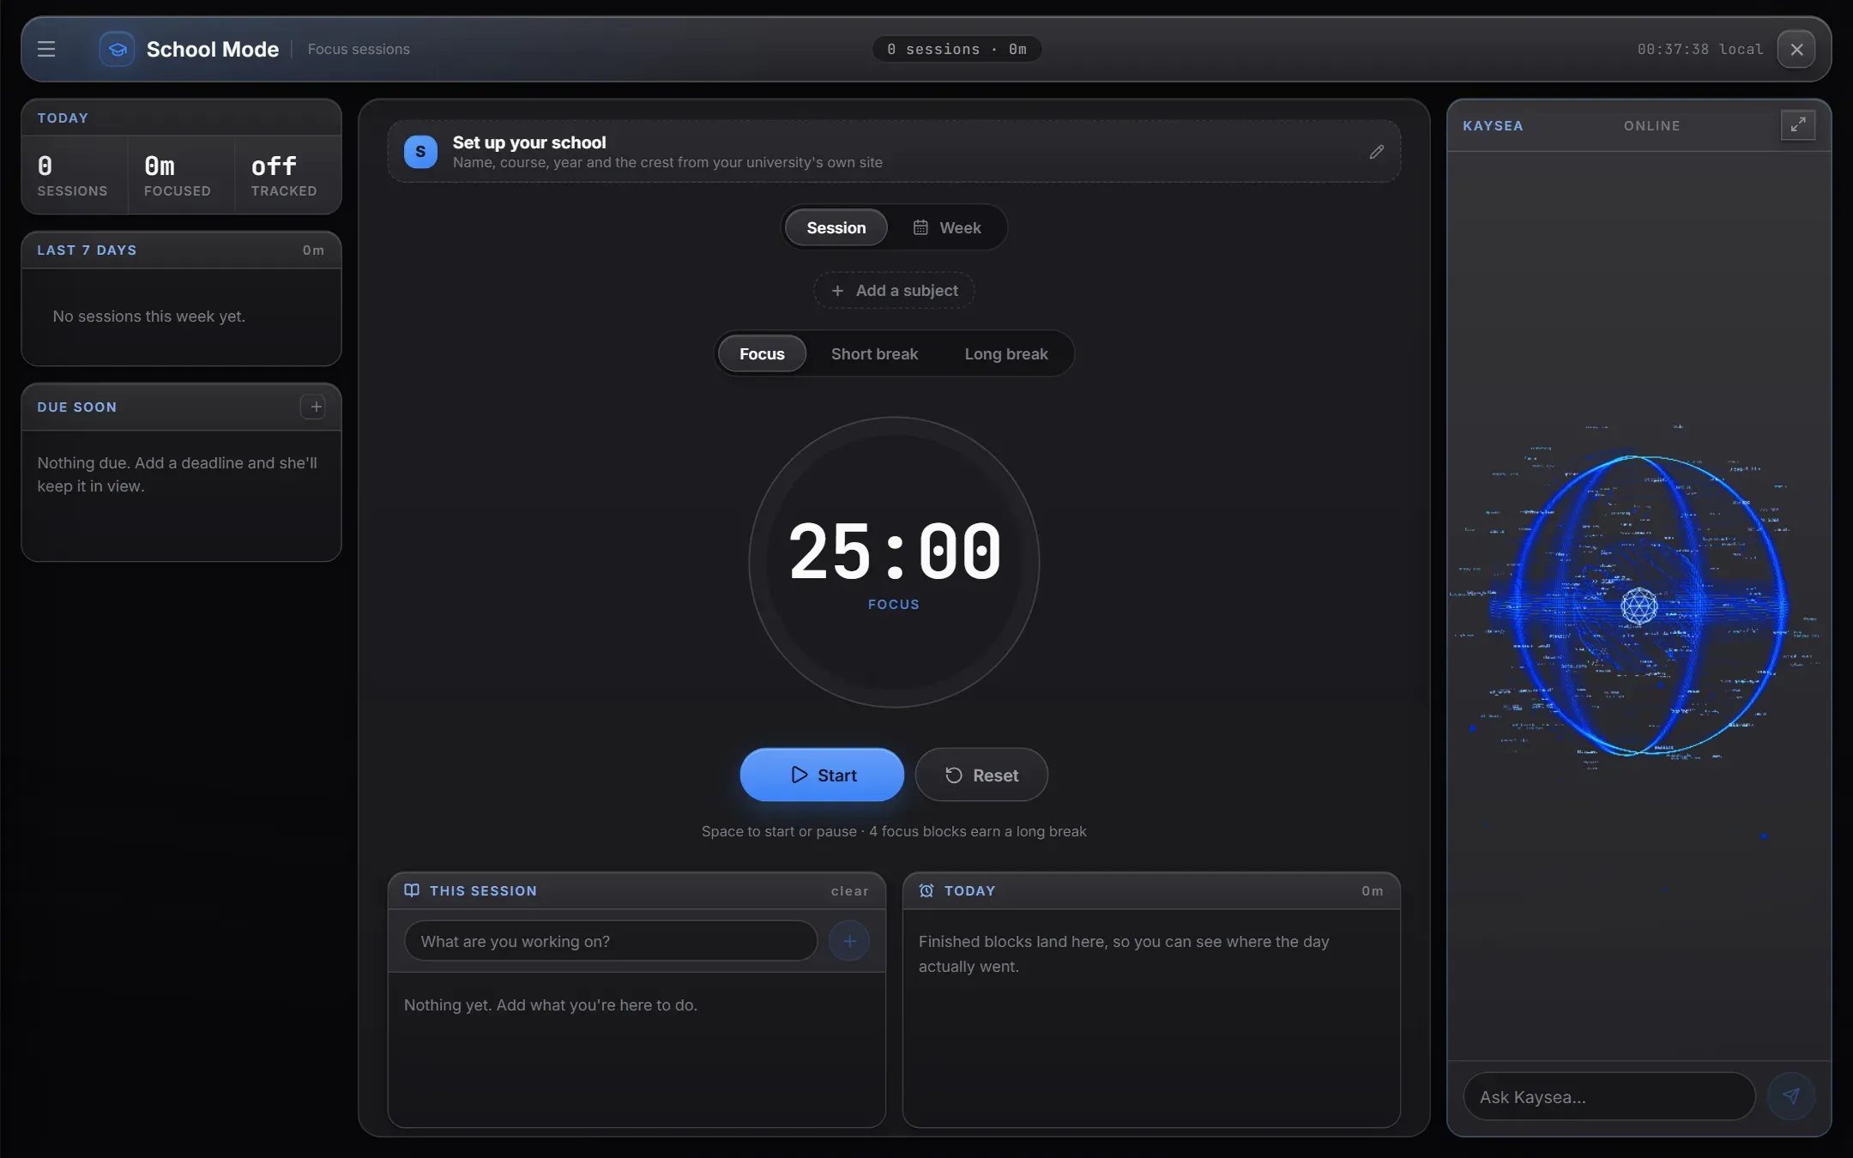Viewport: 1853px width, 1158px height.
Task: Open the hamburger menu in the header
Action: (46, 49)
